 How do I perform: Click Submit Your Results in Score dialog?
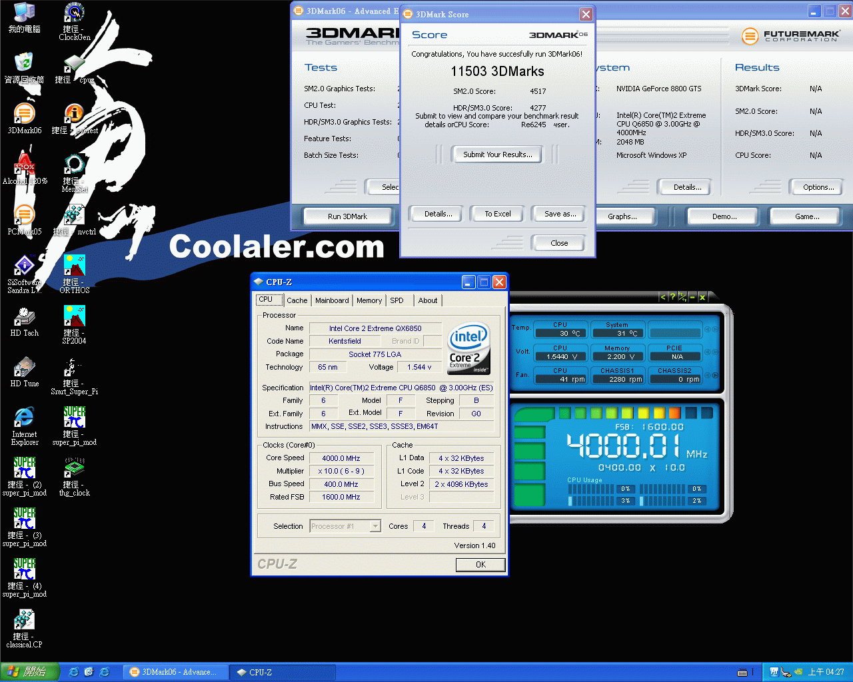tap(498, 155)
